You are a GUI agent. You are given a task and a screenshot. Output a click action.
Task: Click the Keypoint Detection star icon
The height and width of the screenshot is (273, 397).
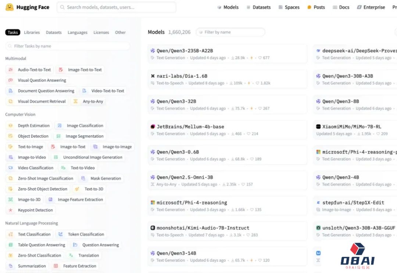click(10, 210)
